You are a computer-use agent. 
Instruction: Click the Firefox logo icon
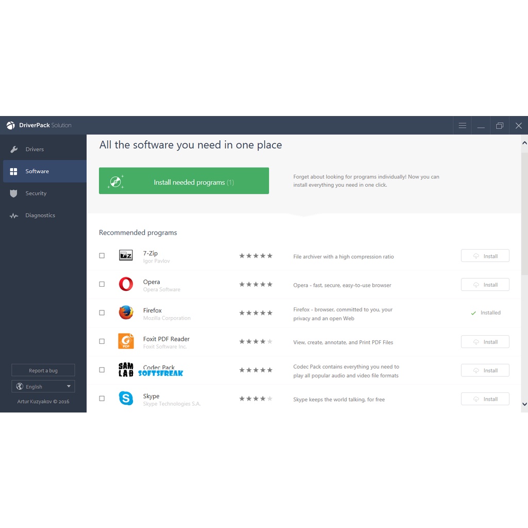(126, 312)
